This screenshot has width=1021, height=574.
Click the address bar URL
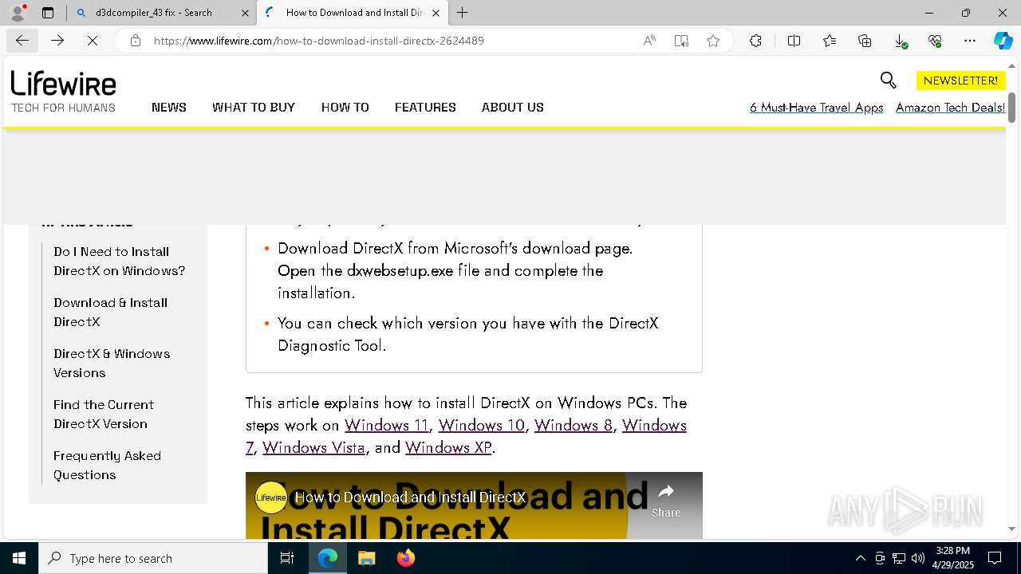(319, 41)
